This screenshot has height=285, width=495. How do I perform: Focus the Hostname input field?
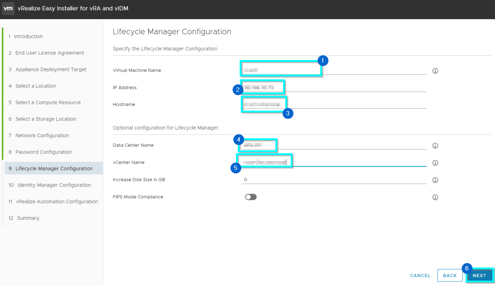pos(334,104)
